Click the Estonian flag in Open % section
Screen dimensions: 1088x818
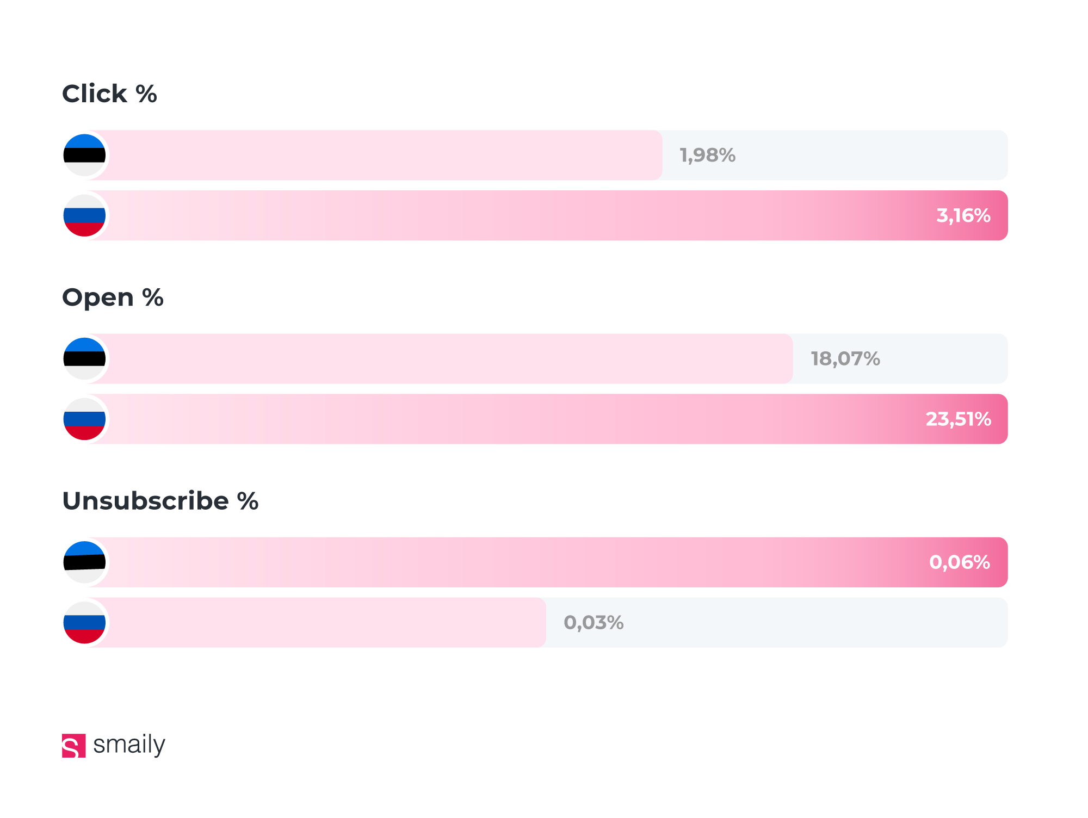coord(84,358)
